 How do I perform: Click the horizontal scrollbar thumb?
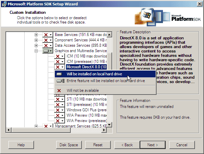41,130
